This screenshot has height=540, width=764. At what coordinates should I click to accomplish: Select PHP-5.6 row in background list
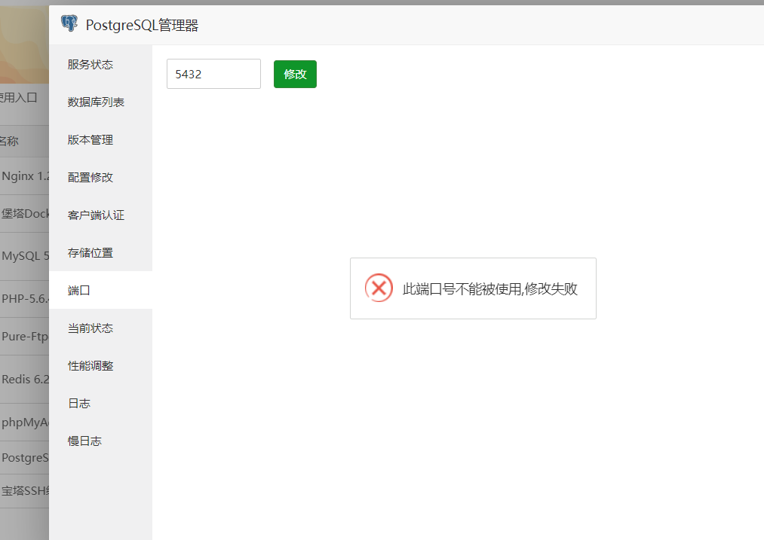(24, 299)
